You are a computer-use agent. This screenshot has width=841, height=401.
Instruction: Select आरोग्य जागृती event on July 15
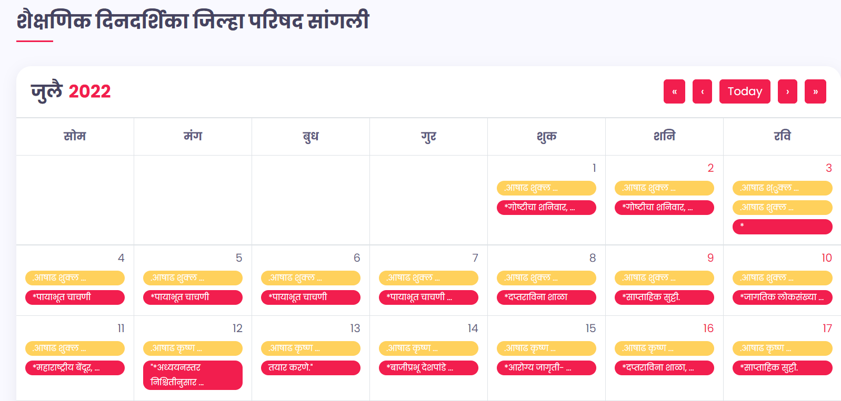coord(546,367)
